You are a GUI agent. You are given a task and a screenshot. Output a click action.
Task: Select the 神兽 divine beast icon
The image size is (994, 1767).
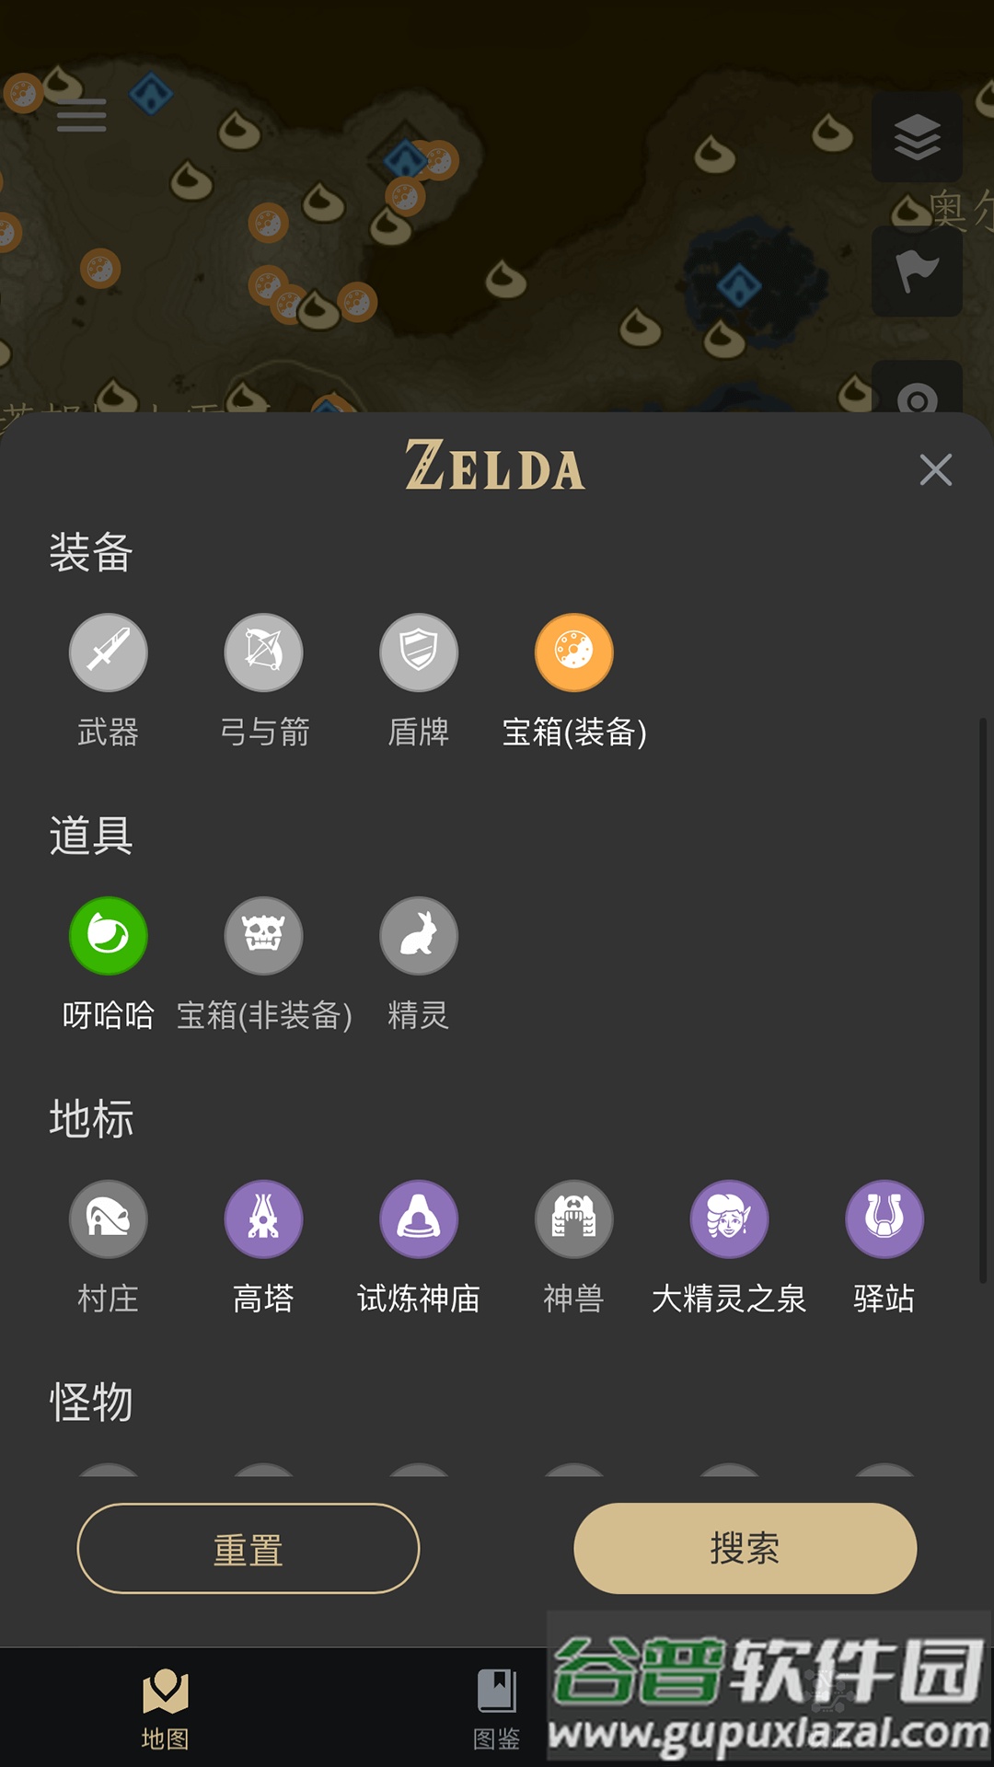click(x=573, y=1218)
